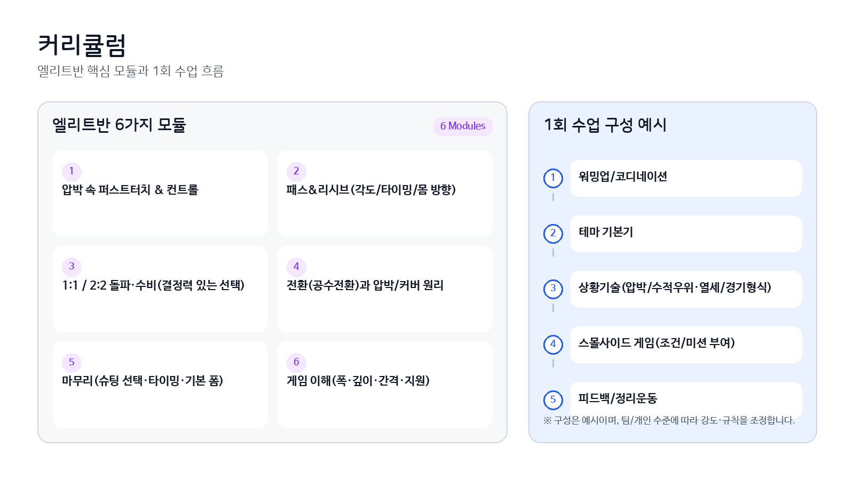Click the 스몰사이드 게임 step card
The image size is (854, 480).
coord(685,345)
